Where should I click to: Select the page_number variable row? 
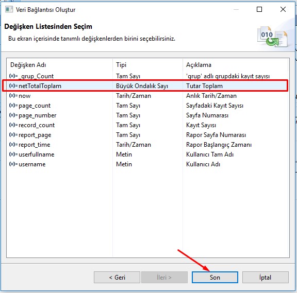point(148,115)
